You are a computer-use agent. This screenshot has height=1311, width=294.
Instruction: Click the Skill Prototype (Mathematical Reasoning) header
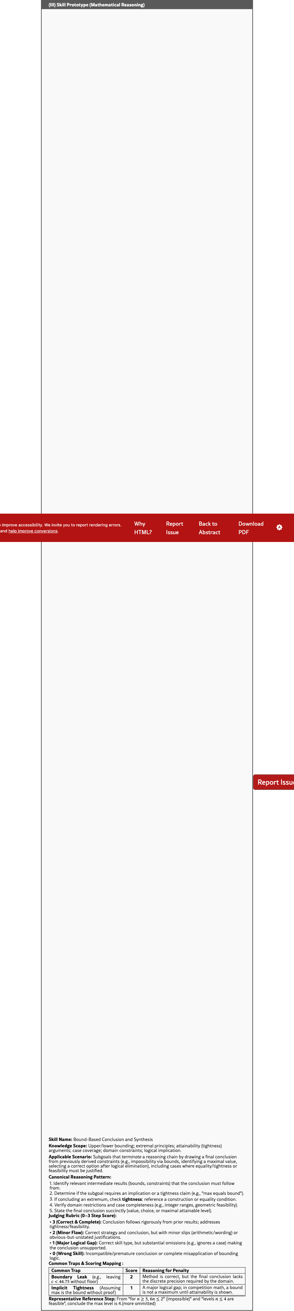point(96,5)
